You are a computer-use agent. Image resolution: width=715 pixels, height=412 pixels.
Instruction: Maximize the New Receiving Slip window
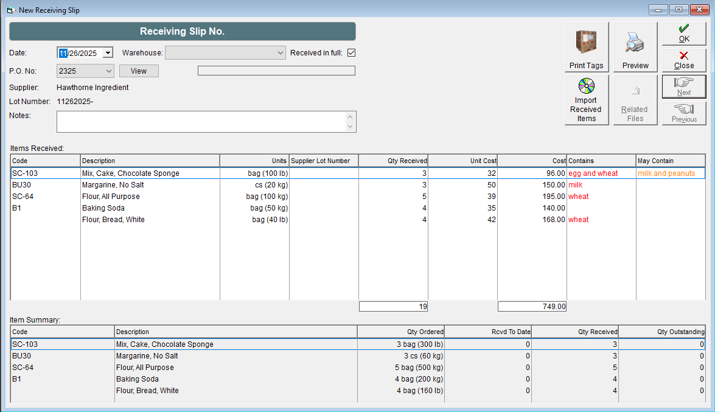(678, 10)
